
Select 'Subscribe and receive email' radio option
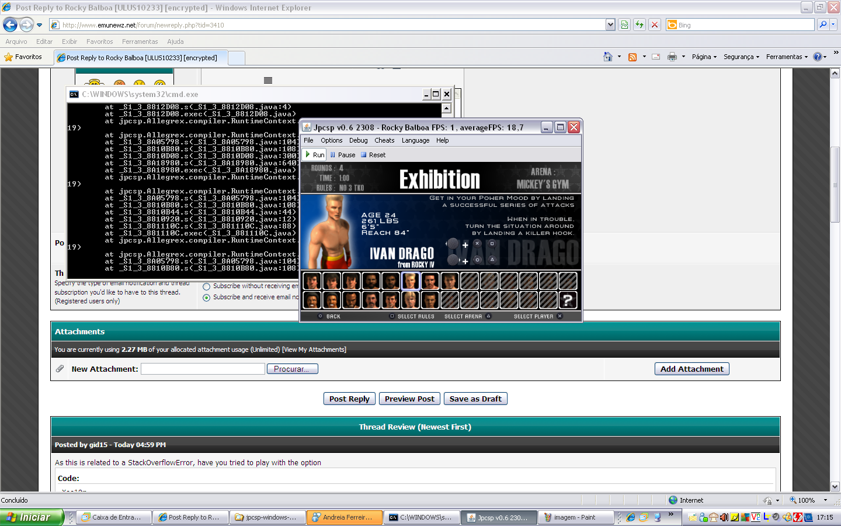[x=206, y=297]
